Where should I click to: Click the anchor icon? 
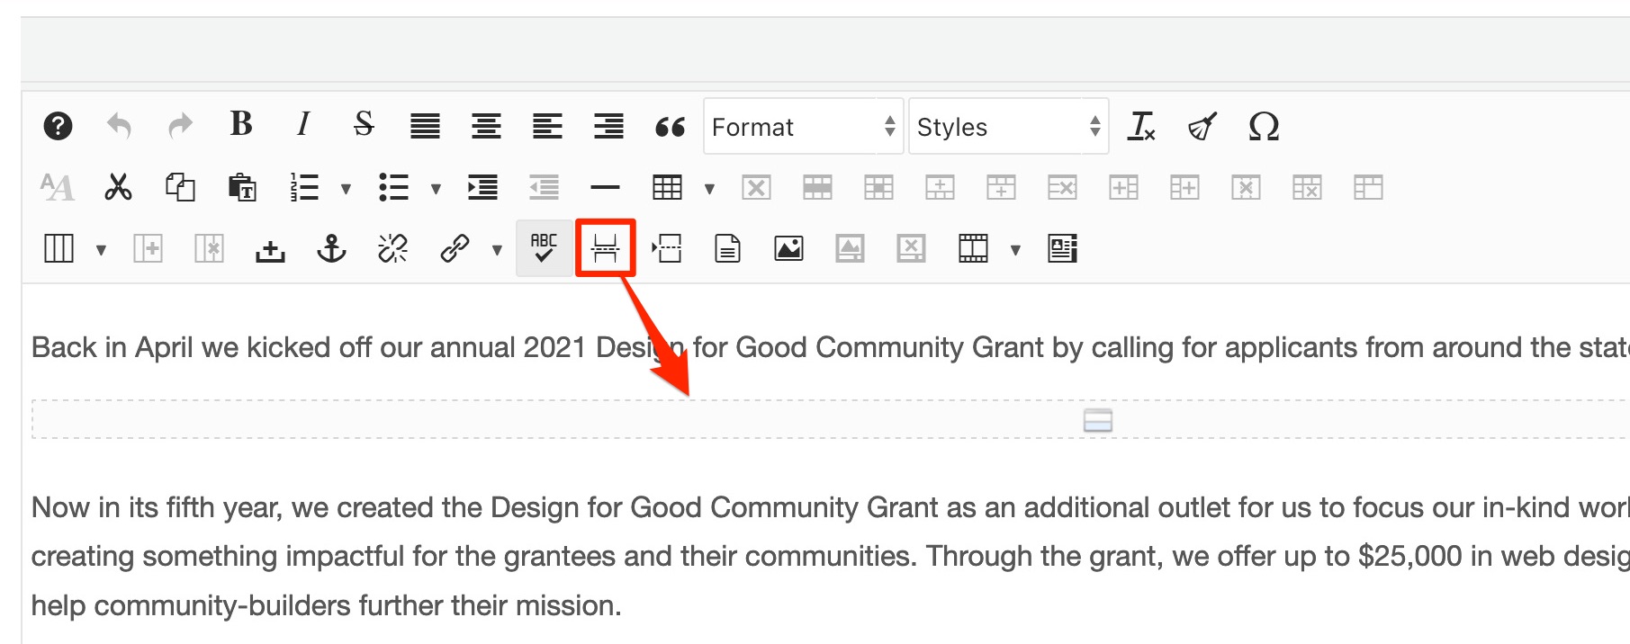[x=331, y=248]
